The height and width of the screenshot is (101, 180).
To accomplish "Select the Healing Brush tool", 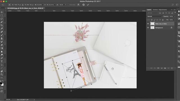I will tap(2, 32).
